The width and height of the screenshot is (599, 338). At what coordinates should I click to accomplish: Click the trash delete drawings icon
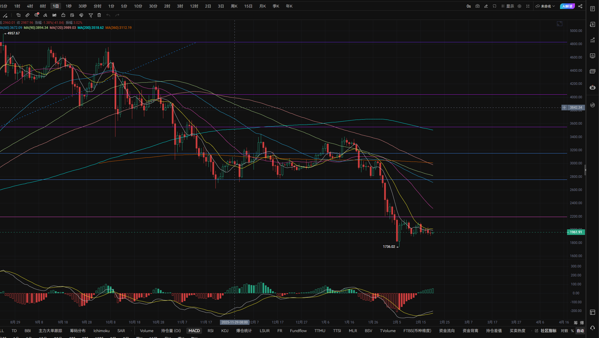pyautogui.click(x=99, y=15)
